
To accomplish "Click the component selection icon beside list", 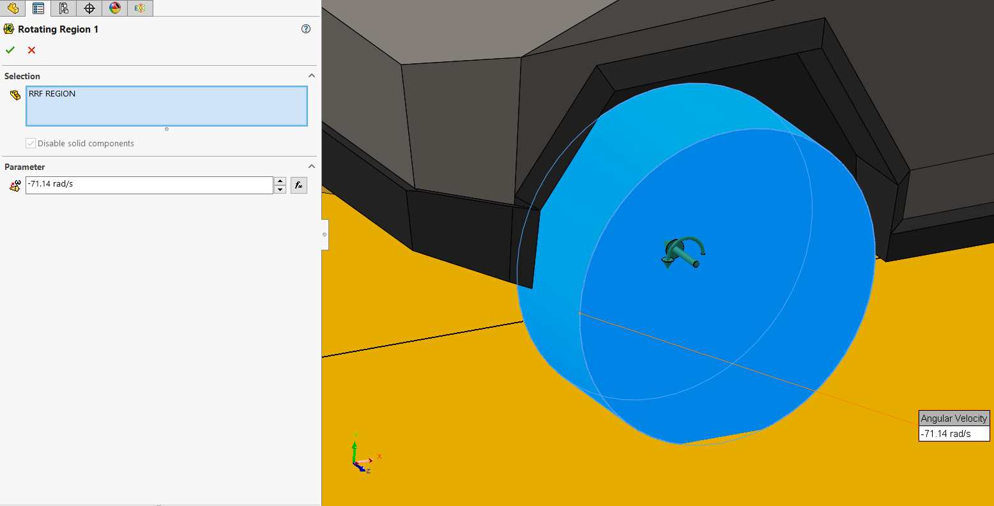I will (15, 95).
